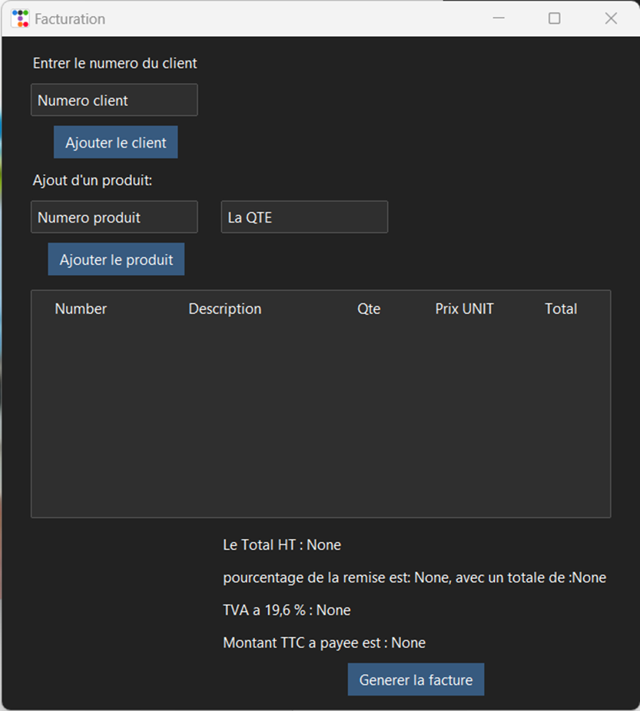The image size is (640, 711).
Task: Click the "Ajout d'un produit:" label
Action: click(92, 180)
